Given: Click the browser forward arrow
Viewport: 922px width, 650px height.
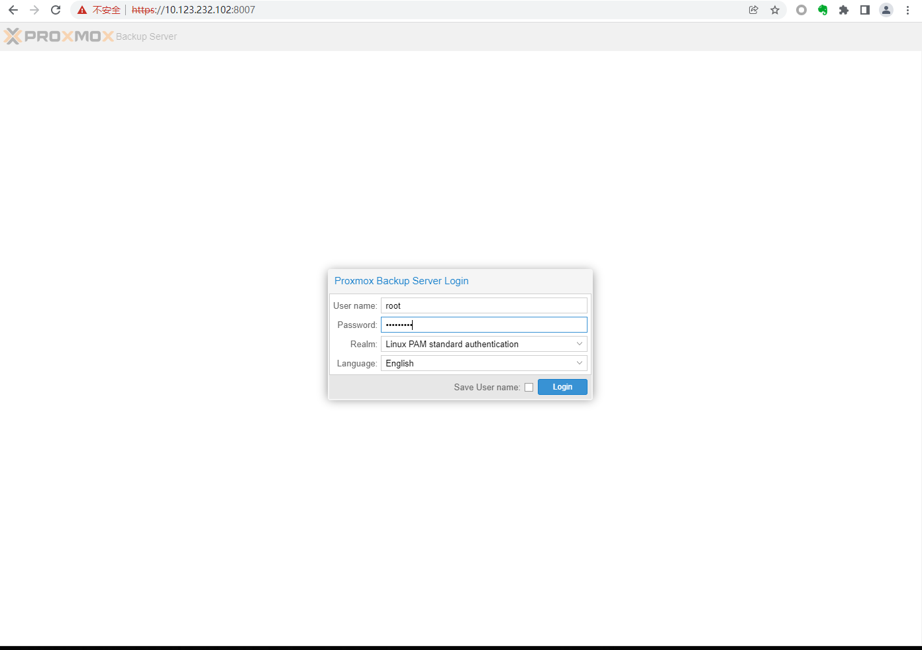Looking at the screenshot, I should click(x=34, y=10).
